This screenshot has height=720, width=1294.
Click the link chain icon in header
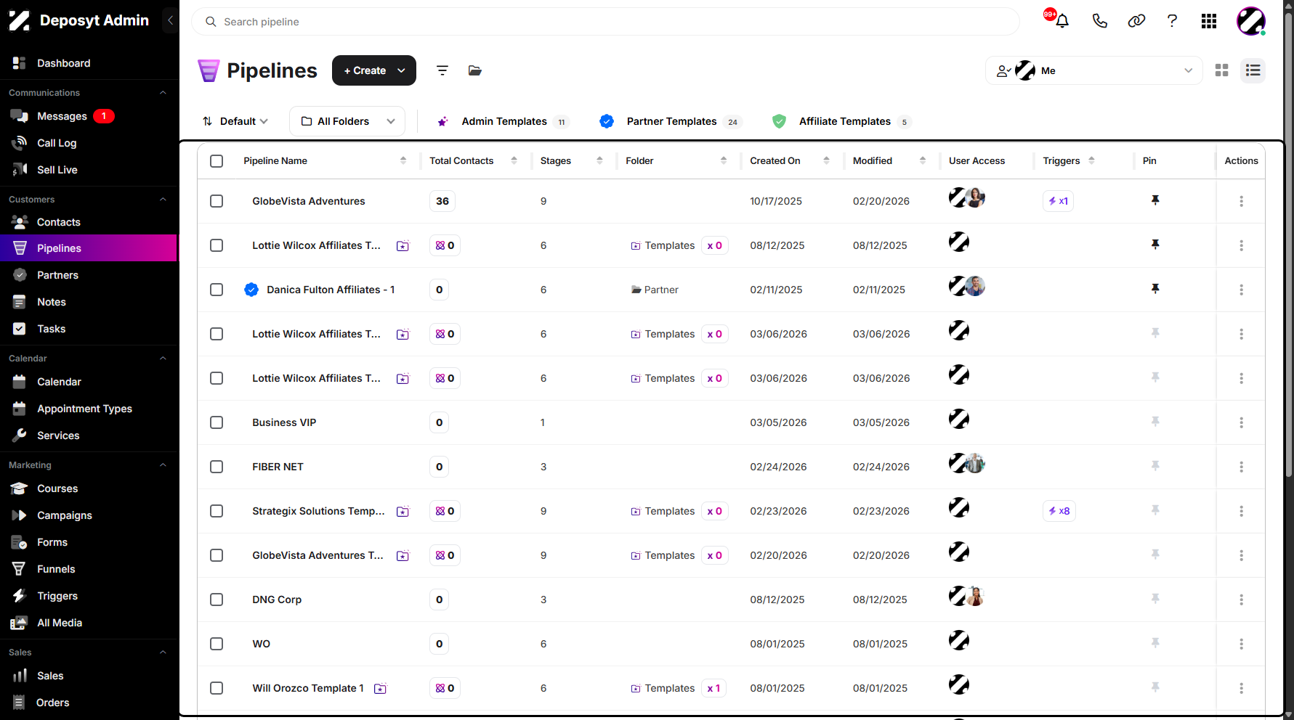pyautogui.click(x=1136, y=21)
